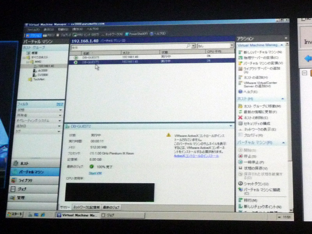Click the Jobs (ジョブ) window taskbar button
Screen dimensions: 312x234
(x=122, y=215)
